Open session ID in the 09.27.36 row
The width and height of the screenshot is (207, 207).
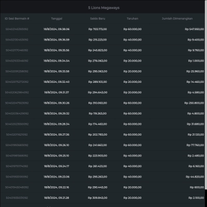[17, 135]
